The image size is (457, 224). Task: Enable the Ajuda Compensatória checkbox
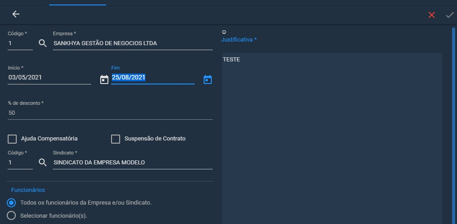12,139
